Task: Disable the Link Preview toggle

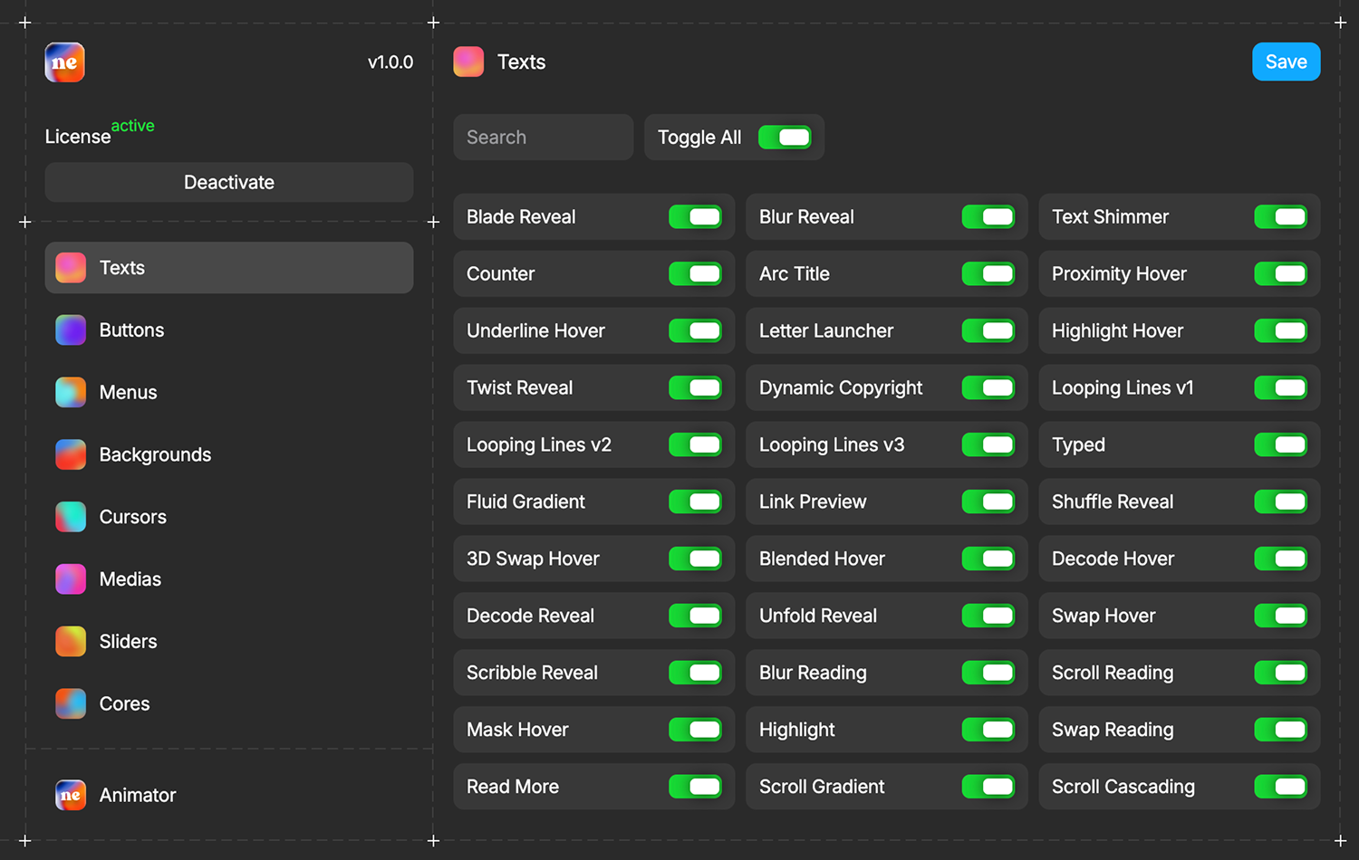Action: click(x=988, y=502)
